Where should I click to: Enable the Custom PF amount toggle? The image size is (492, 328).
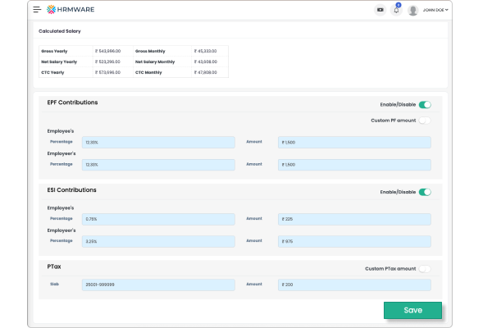[425, 121]
